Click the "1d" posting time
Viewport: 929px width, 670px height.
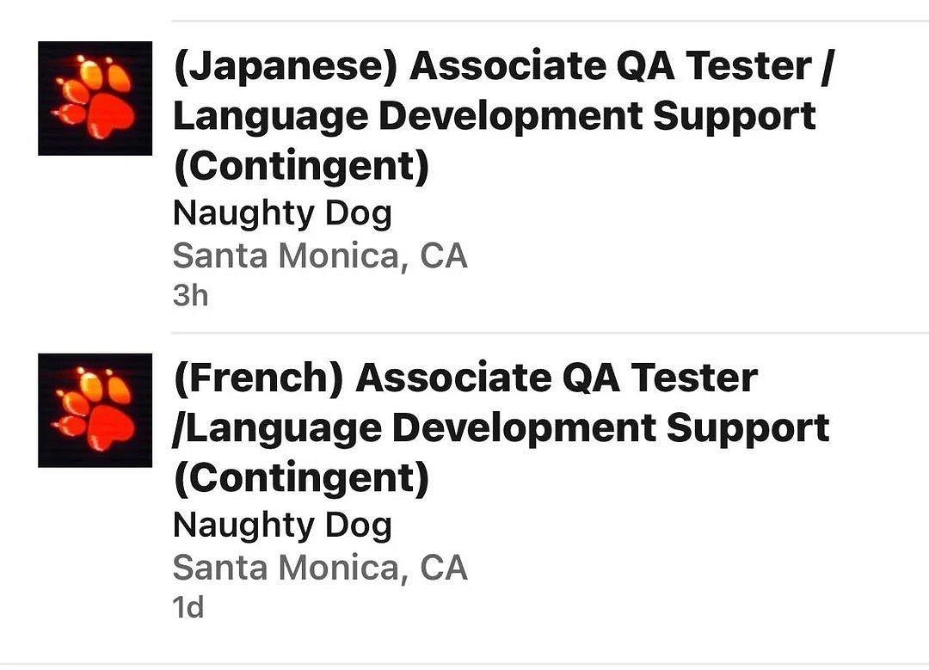(188, 608)
